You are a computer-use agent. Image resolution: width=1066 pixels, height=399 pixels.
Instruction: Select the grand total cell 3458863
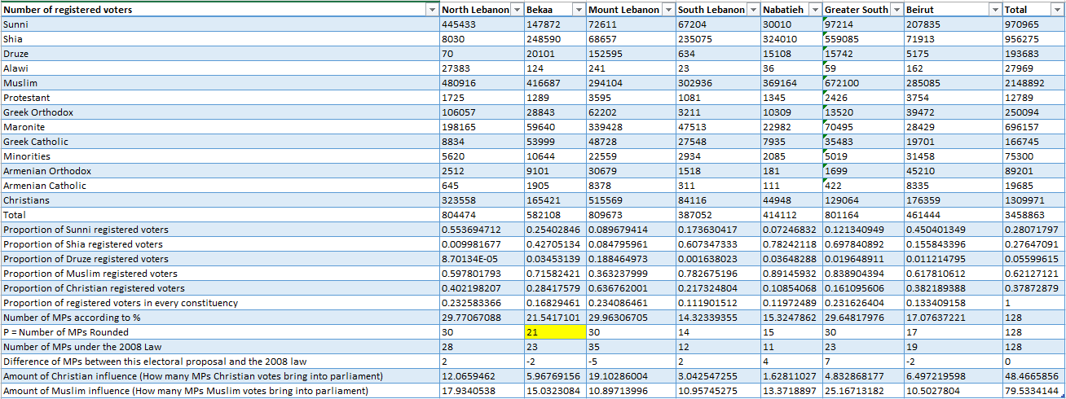click(1034, 215)
